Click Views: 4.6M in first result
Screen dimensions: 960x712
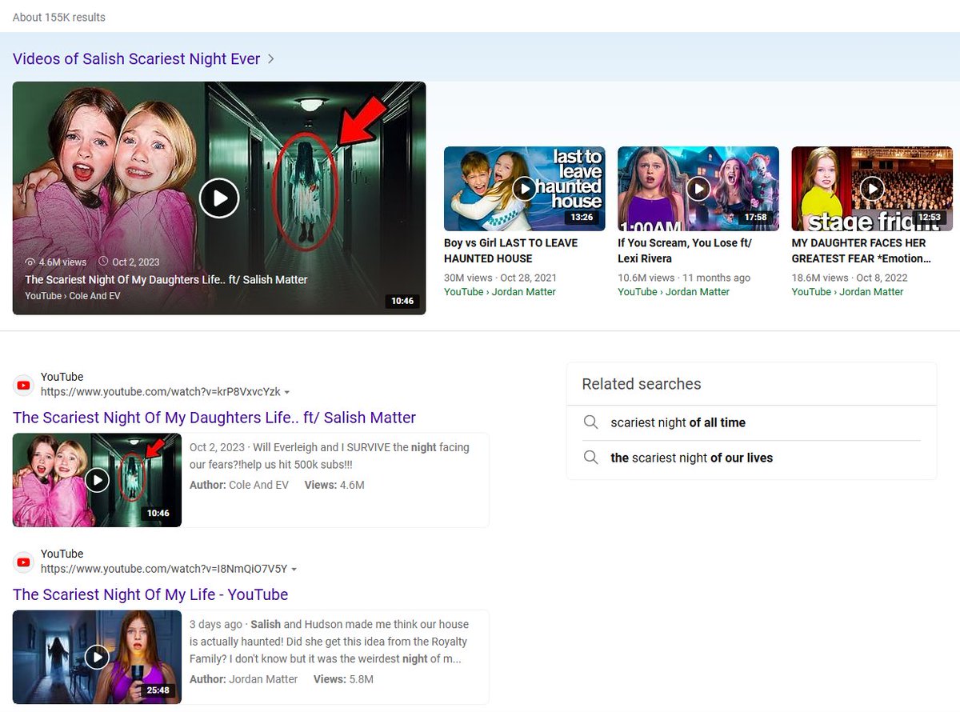point(334,485)
